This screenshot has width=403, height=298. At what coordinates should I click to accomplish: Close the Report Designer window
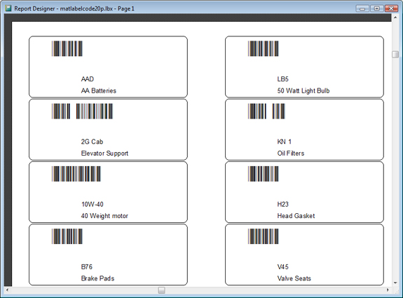click(x=391, y=8)
